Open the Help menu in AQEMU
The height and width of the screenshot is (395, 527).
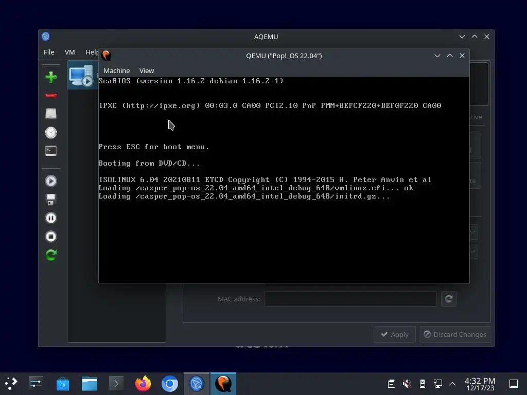92,52
